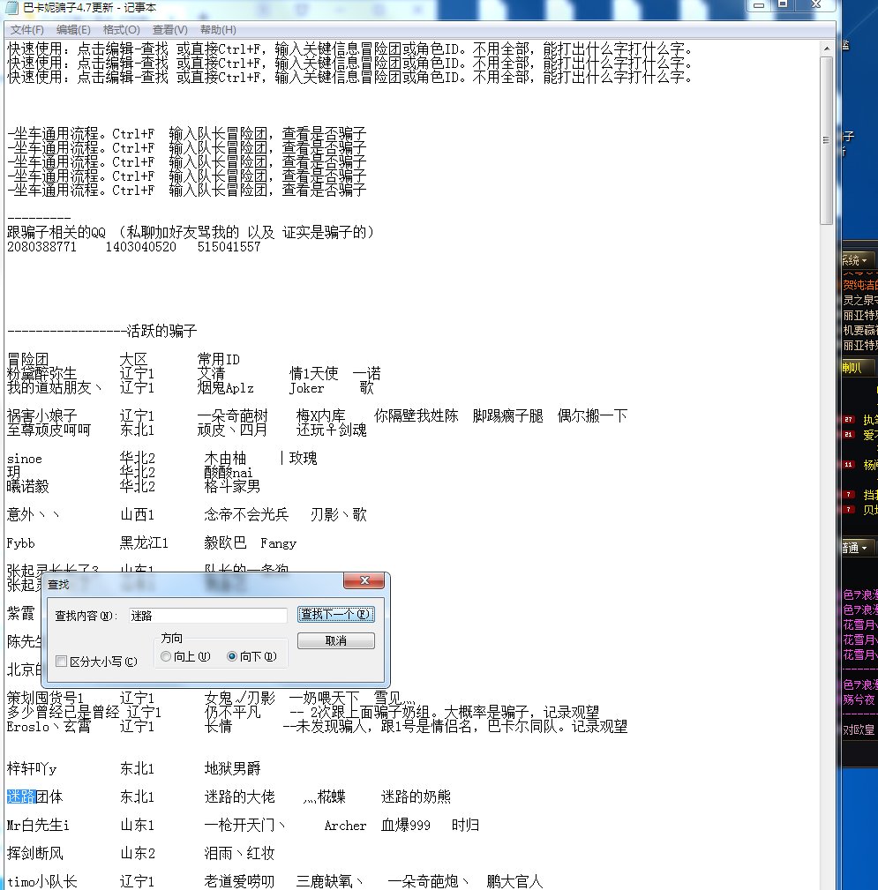Open the 编辑(E) menu

pyautogui.click(x=74, y=30)
